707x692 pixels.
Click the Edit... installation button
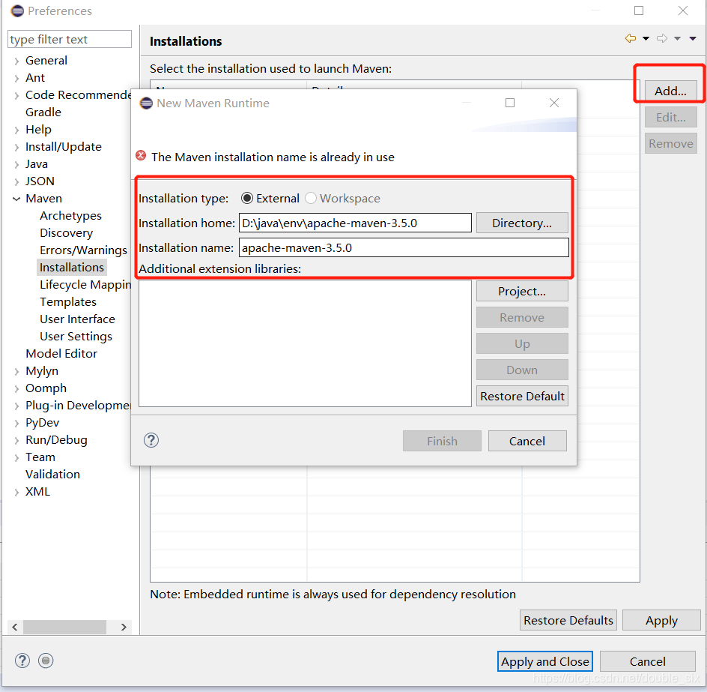pyautogui.click(x=670, y=118)
